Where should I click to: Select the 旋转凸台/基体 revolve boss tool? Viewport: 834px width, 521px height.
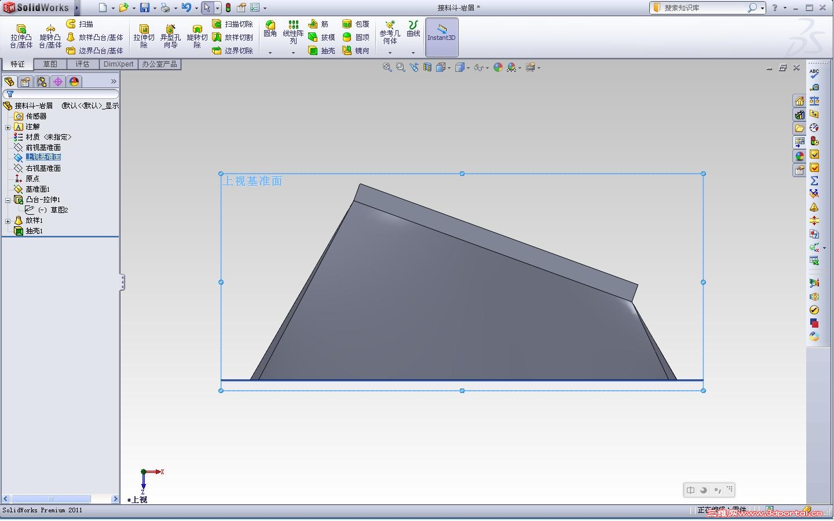[x=50, y=36]
